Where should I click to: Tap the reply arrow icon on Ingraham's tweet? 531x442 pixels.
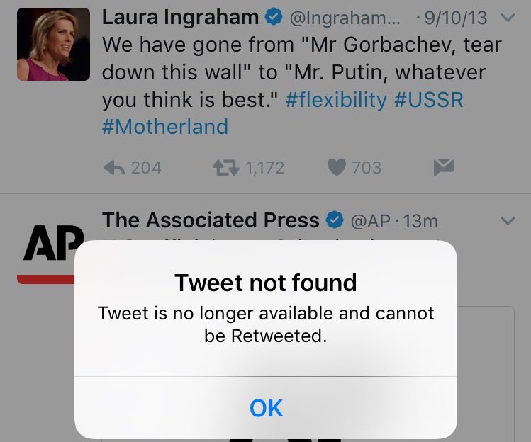[114, 168]
